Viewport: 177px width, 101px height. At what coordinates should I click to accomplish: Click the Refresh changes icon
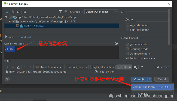18,12
